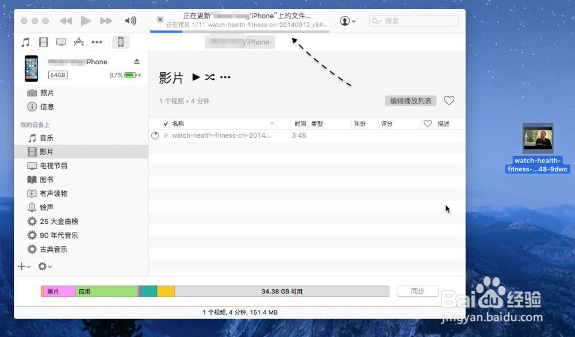Viewport: 575px width, 337px height.
Task: Open the shuffle options via shuffle icon
Action: 210,77
